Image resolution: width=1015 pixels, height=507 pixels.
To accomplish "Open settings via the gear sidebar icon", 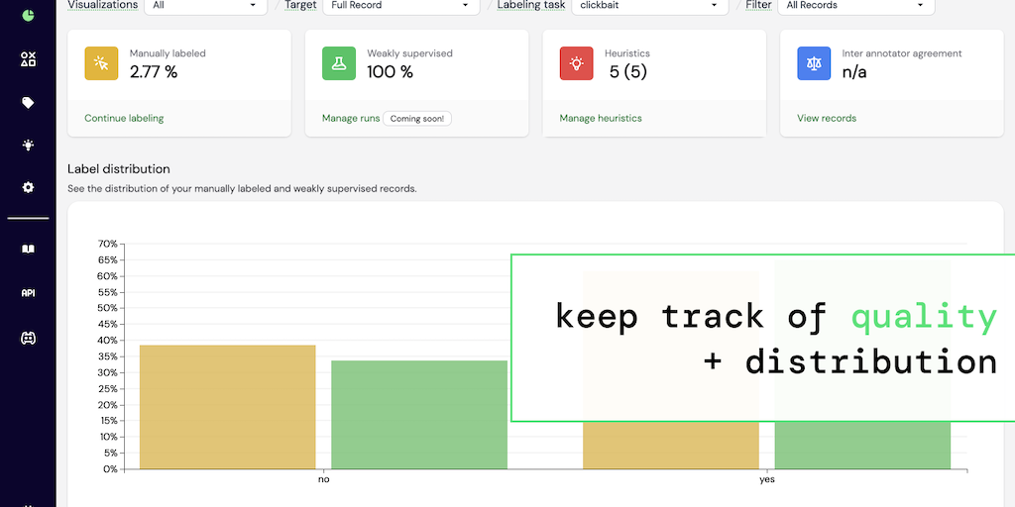I will 28,187.
